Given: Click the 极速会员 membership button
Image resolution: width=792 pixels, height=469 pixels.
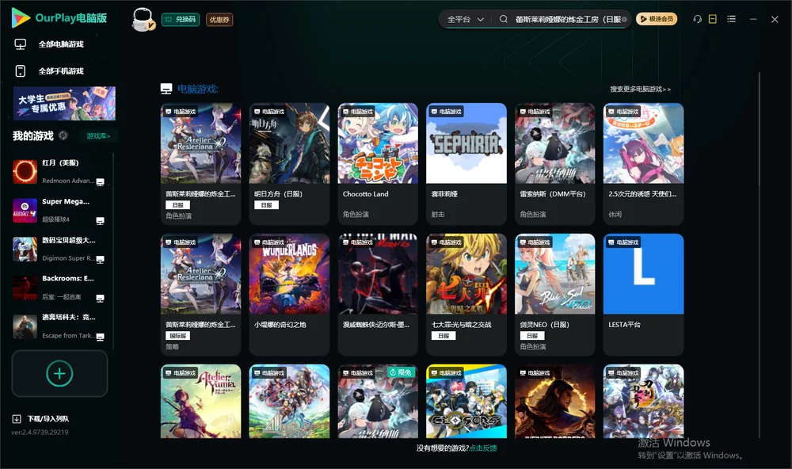Looking at the screenshot, I should coord(657,19).
